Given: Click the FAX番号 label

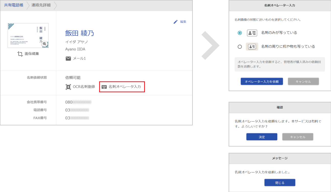Looking at the screenshot, I should point(40,118).
